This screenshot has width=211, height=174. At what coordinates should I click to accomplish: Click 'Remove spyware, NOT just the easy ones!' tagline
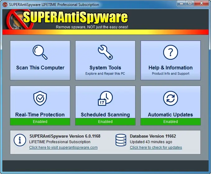(92, 27)
